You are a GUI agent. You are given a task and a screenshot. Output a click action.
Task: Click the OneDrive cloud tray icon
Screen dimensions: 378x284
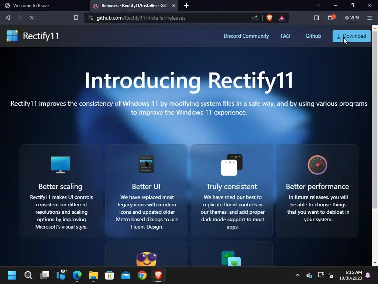309,275
